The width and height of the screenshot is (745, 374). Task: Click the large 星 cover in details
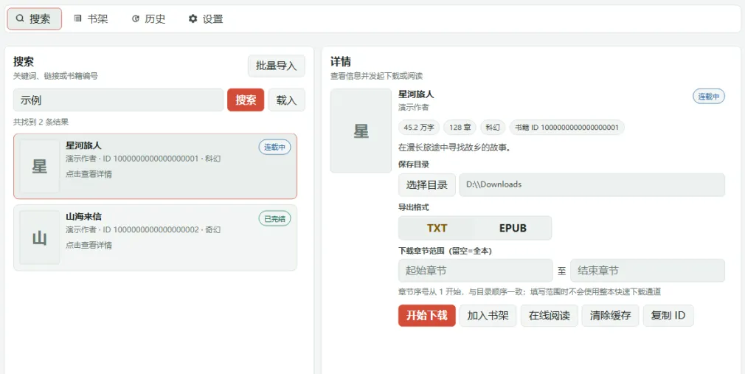point(361,131)
